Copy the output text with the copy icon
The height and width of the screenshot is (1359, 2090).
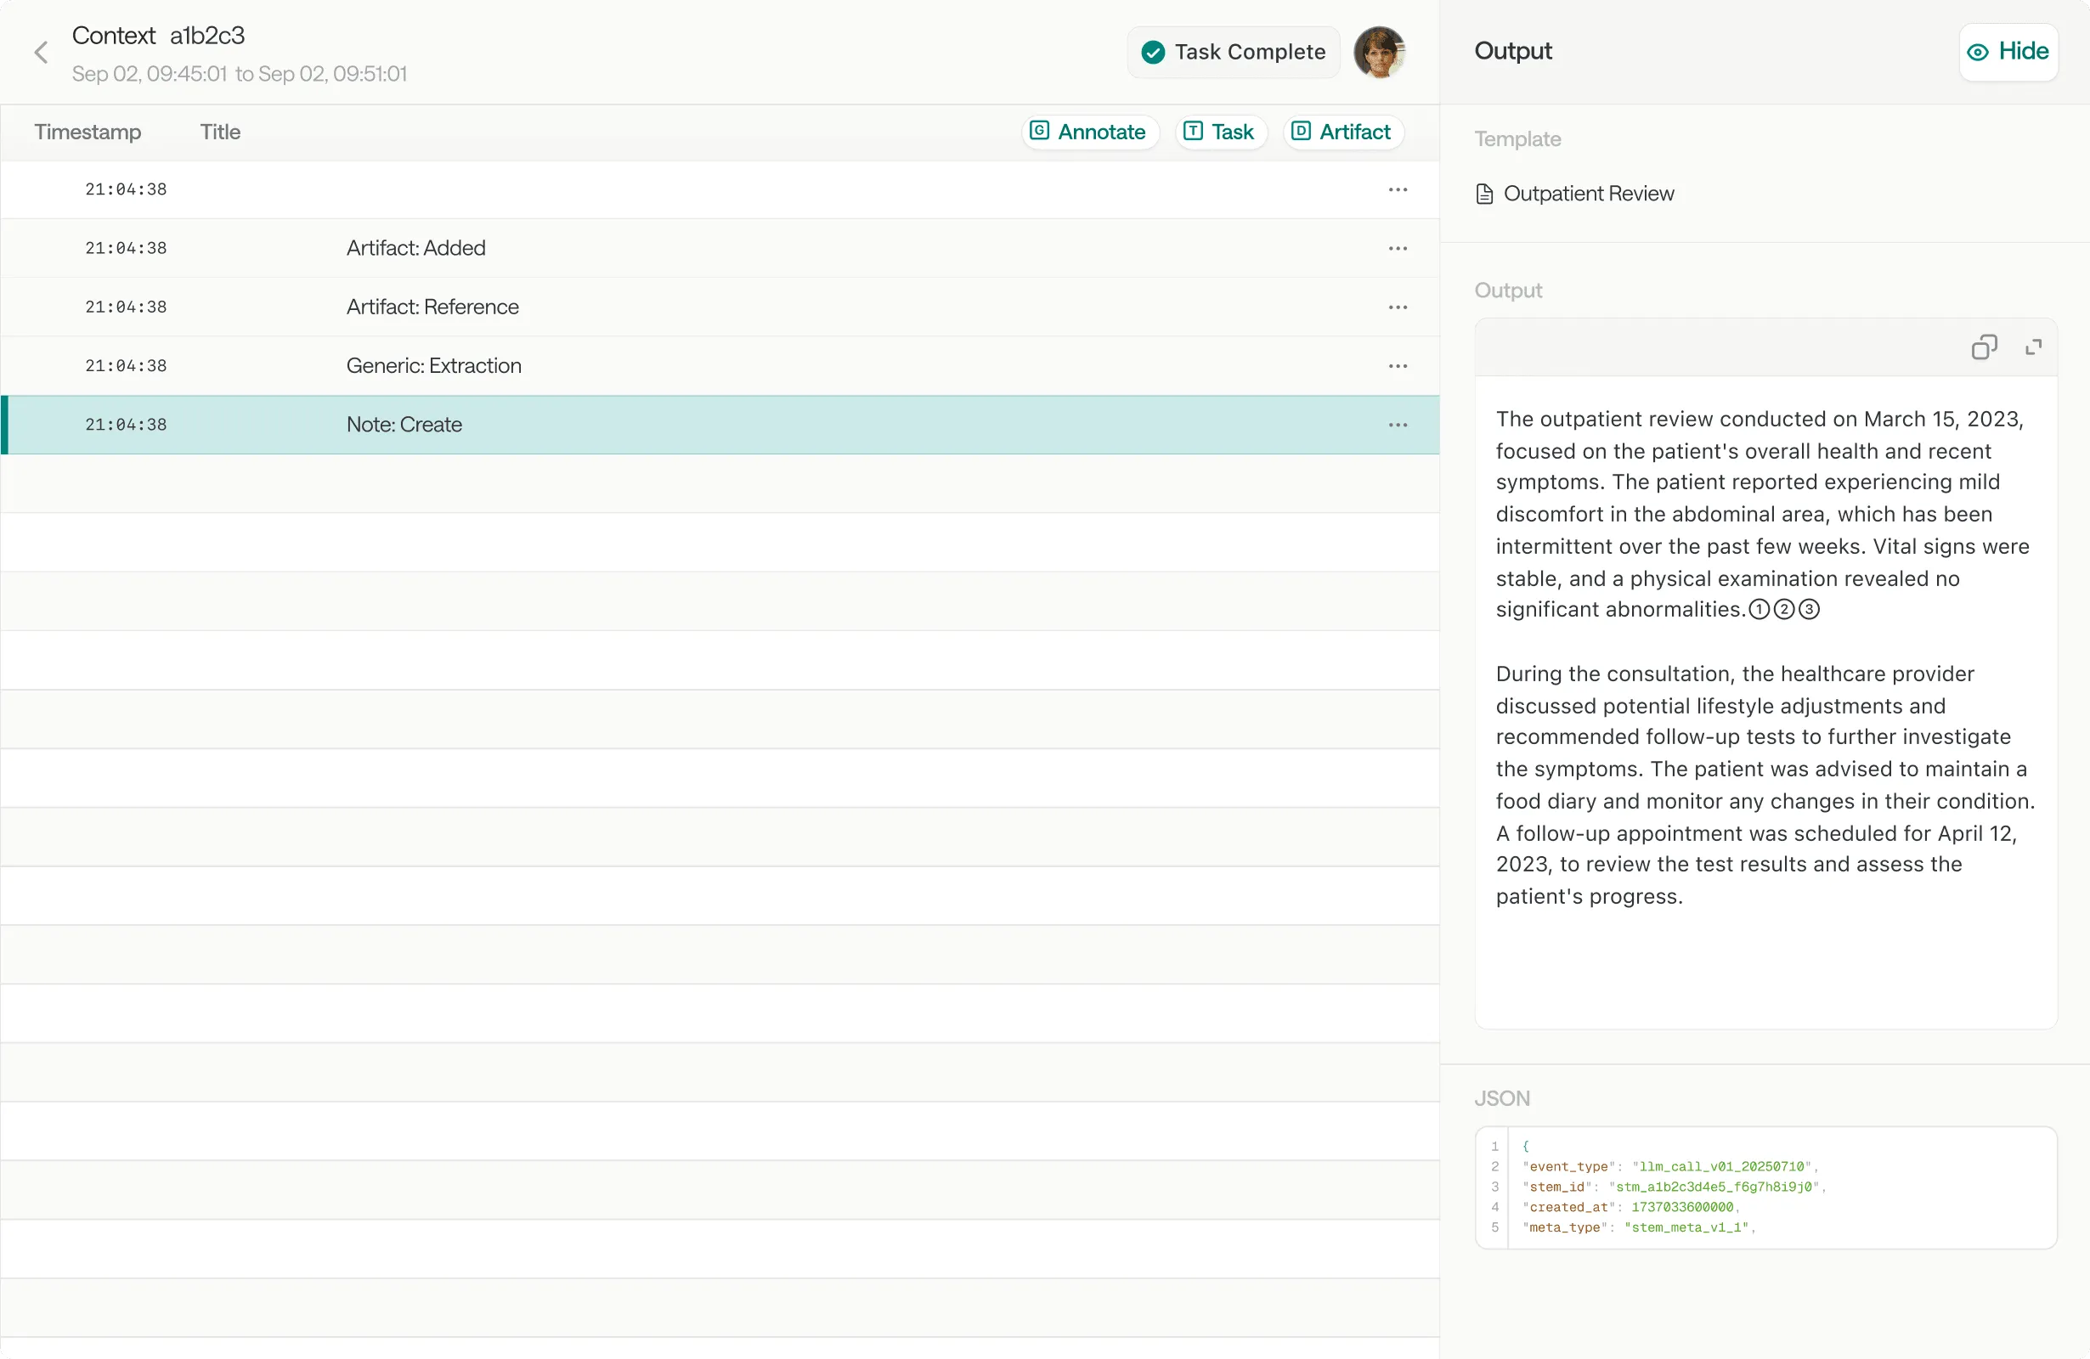[1984, 347]
